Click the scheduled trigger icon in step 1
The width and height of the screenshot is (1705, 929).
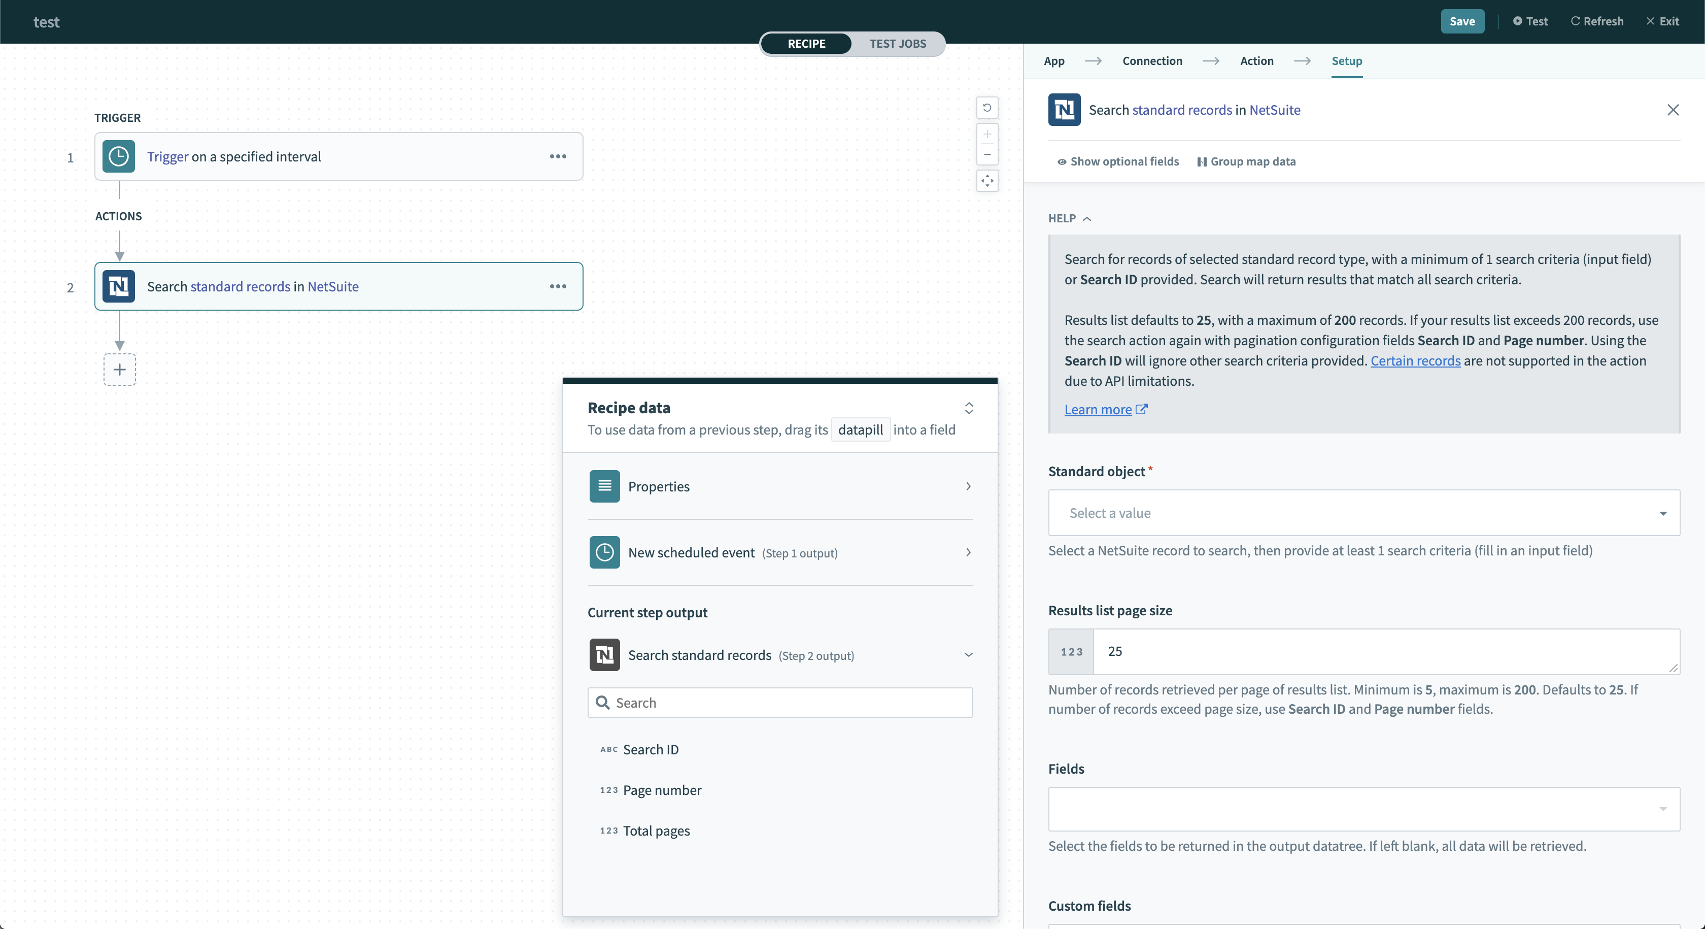click(x=119, y=156)
